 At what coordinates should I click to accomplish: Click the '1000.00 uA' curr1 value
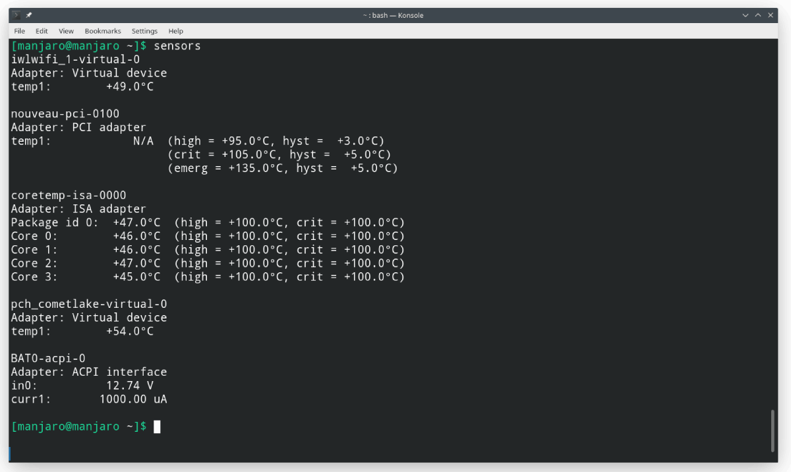coord(133,399)
